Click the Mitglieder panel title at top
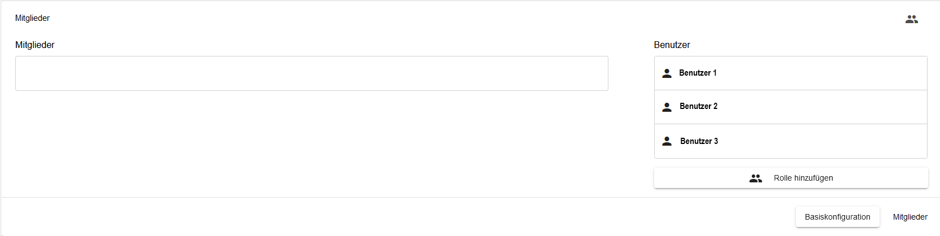940x236 pixels. (x=32, y=18)
